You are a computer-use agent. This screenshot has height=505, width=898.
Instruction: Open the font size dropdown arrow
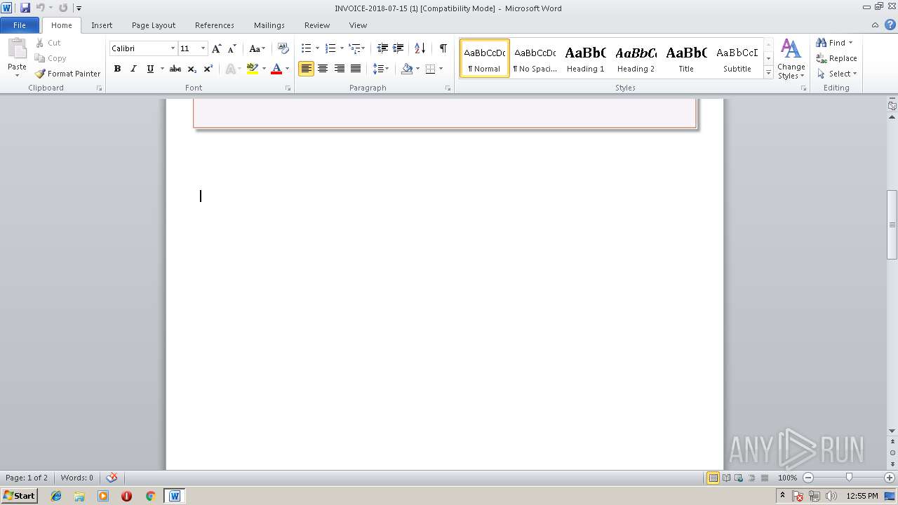[x=203, y=48]
